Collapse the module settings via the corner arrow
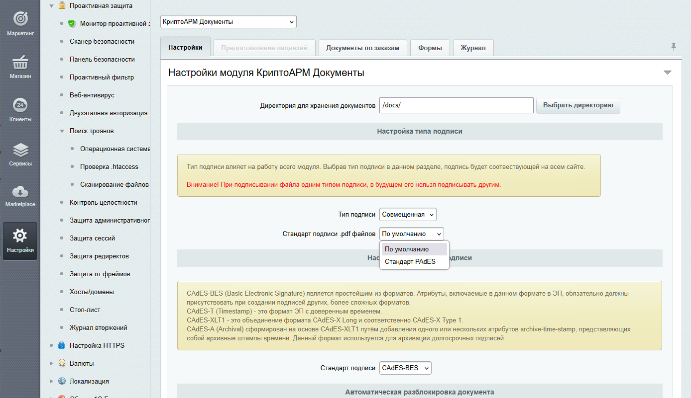 tap(668, 72)
